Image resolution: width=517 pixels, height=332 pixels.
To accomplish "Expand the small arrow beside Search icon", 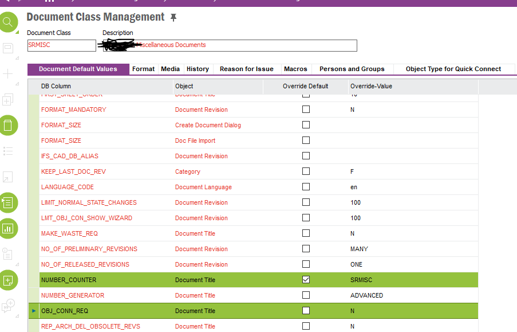I will tap(17, 32).
